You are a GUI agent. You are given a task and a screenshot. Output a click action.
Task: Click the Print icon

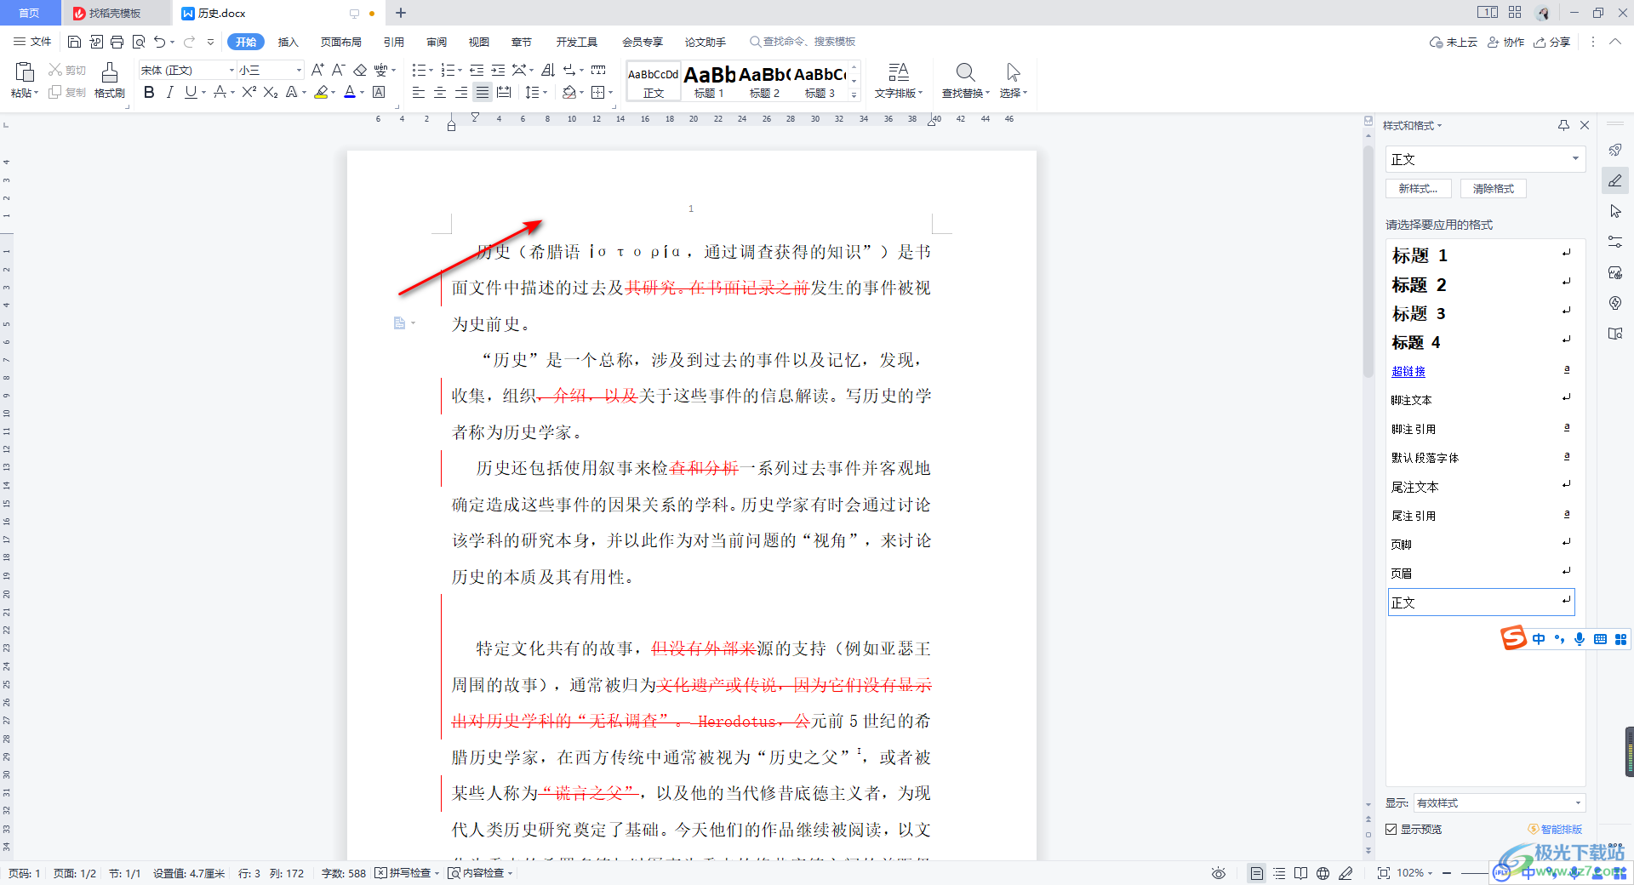pos(117,42)
